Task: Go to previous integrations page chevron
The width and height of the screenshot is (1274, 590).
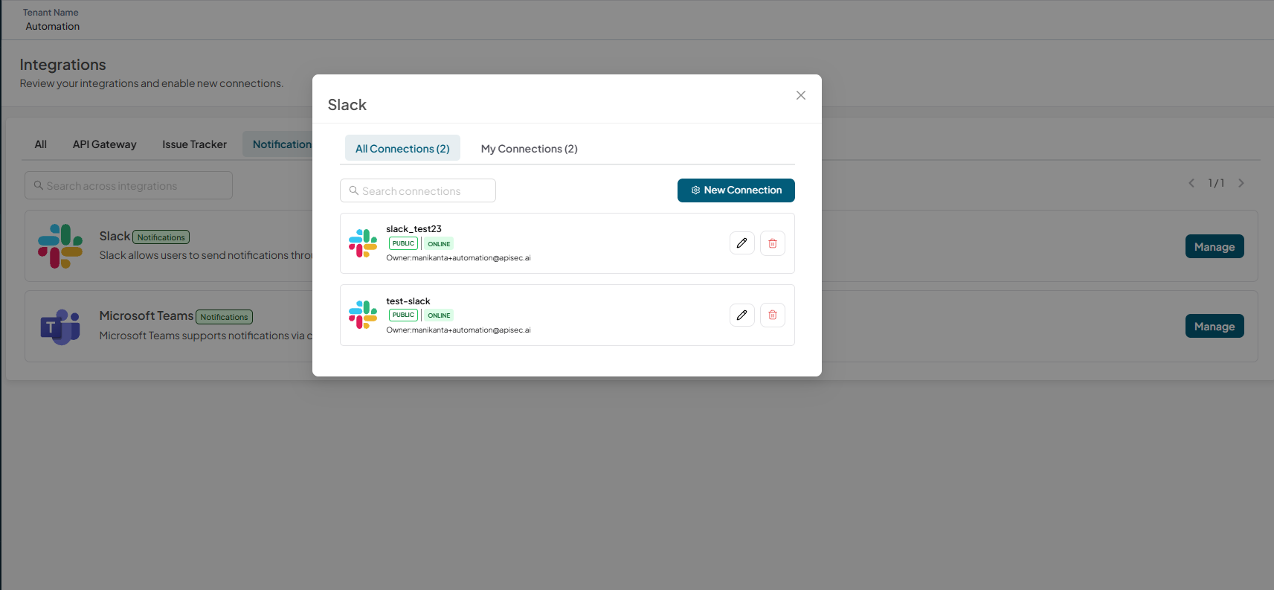Action: 1191,183
